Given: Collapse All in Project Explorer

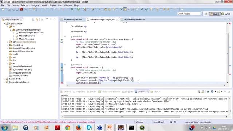Looking at the screenshot, I should point(33,19).
